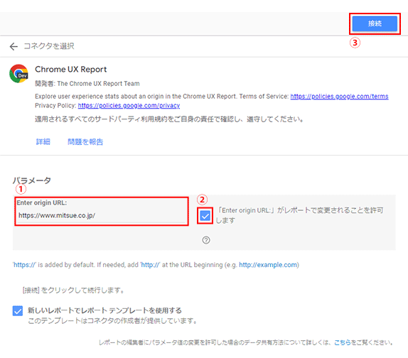Toggle the allow Enter origin URL change checkbox

pos(205,215)
